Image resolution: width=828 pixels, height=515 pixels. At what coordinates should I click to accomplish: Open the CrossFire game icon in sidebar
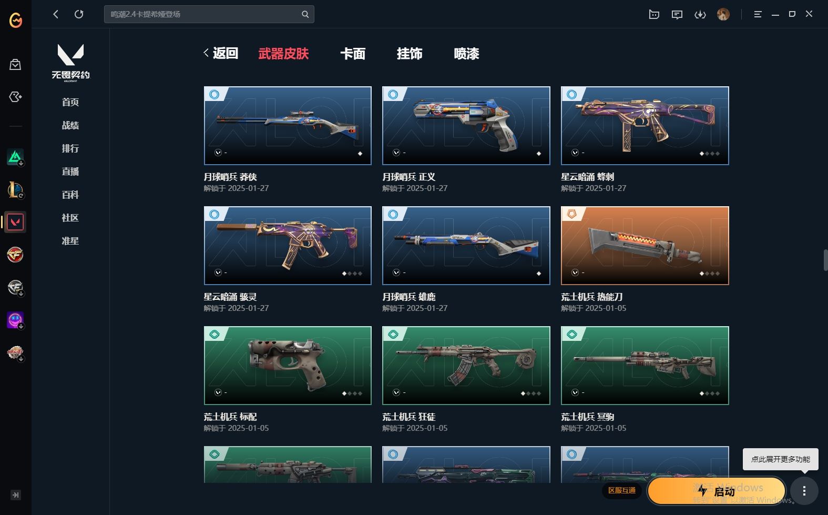[x=15, y=255]
